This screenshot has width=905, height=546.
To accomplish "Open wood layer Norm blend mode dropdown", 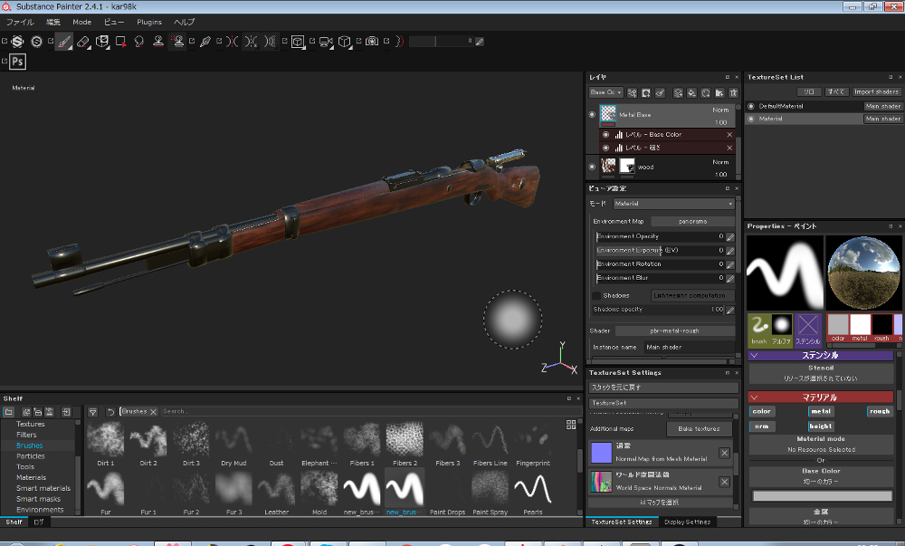I will coord(720,162).
